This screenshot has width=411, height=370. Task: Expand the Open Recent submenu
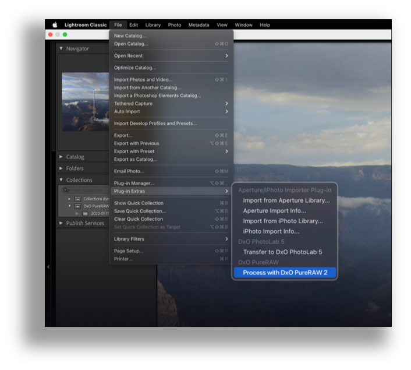(x=171, y=55)
